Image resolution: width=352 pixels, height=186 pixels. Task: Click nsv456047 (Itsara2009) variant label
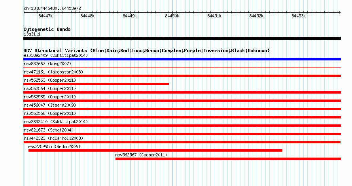pos(50,105)
